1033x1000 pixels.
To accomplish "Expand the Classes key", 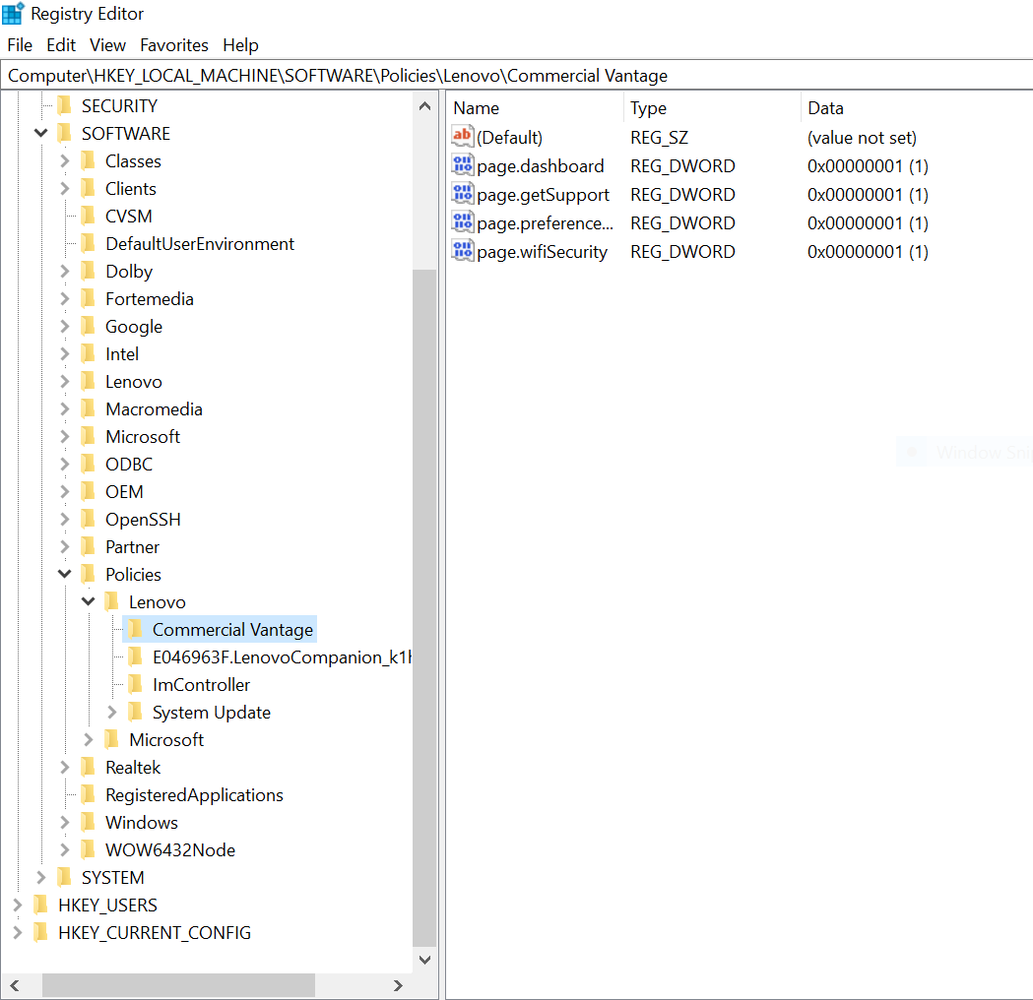I will pos(65,160).
